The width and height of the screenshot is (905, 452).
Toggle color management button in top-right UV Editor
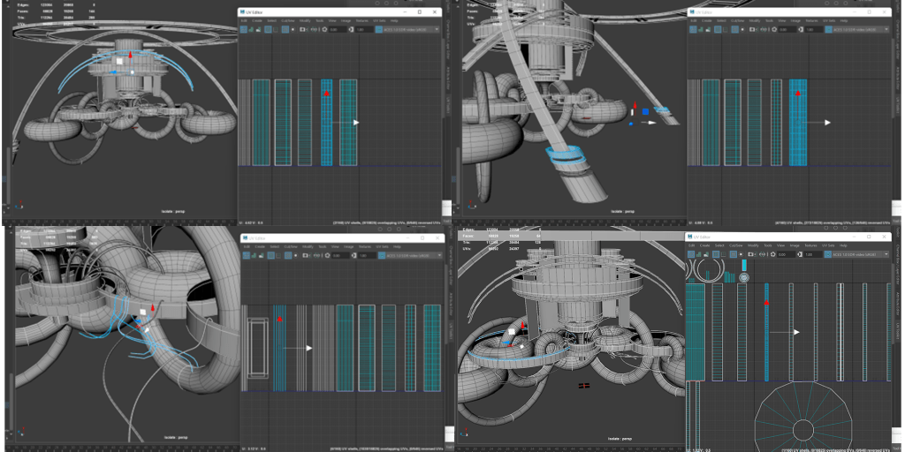(x=828, y=29)
